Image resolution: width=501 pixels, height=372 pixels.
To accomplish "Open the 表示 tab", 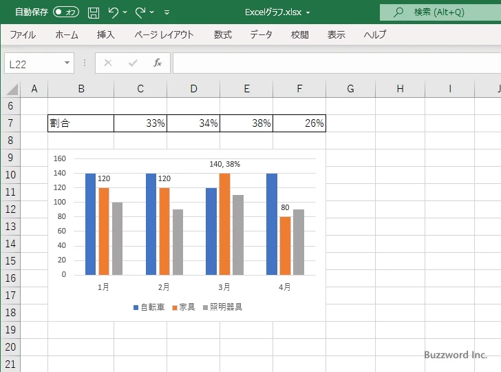I will [336, 34].
